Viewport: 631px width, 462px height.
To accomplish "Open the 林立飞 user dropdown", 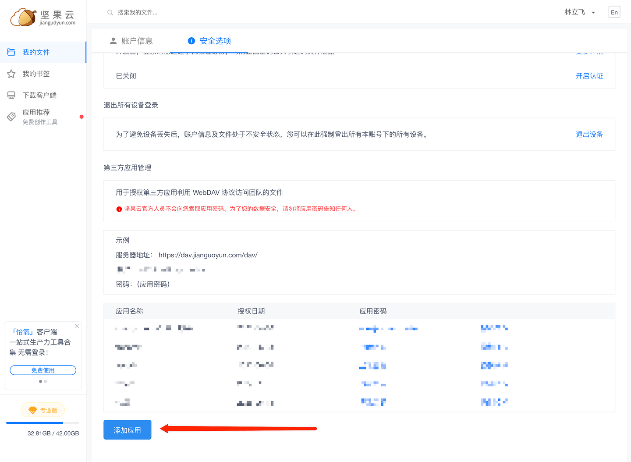I will (580, 12).
